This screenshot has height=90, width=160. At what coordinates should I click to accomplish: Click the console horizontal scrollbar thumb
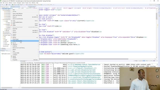click(x=47, y=88)
